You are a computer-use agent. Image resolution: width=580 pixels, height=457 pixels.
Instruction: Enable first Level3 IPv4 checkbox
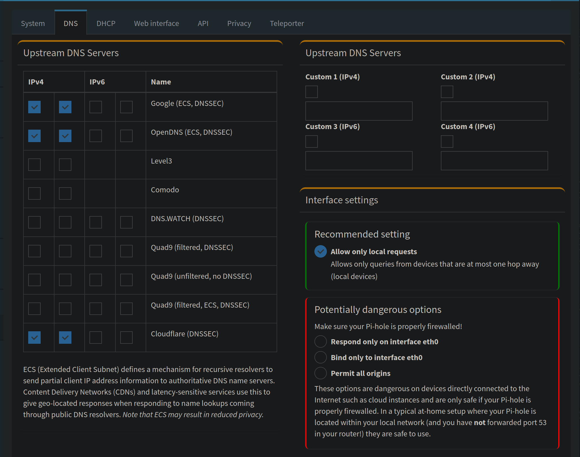point(34,165)
